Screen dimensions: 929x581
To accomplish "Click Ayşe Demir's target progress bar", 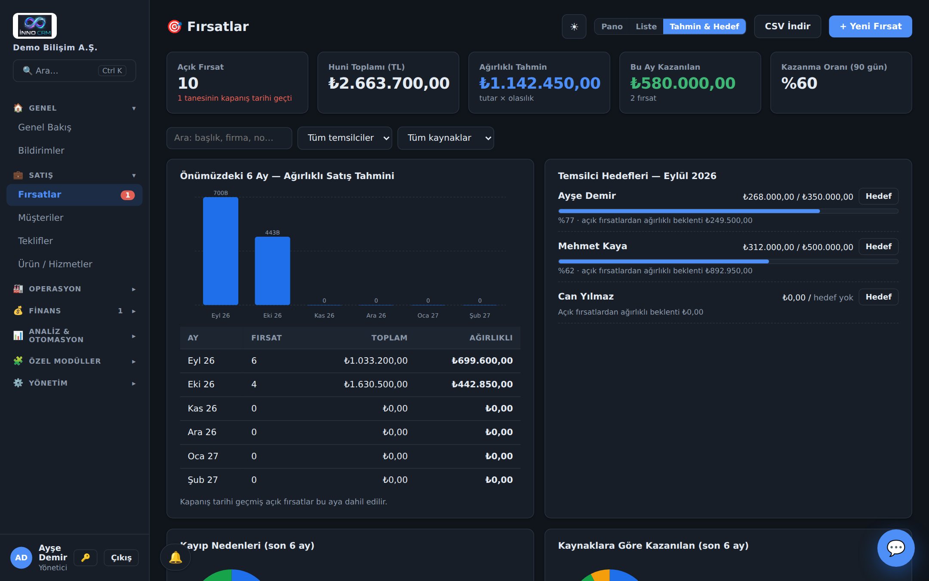I will [x=728, y=211].
